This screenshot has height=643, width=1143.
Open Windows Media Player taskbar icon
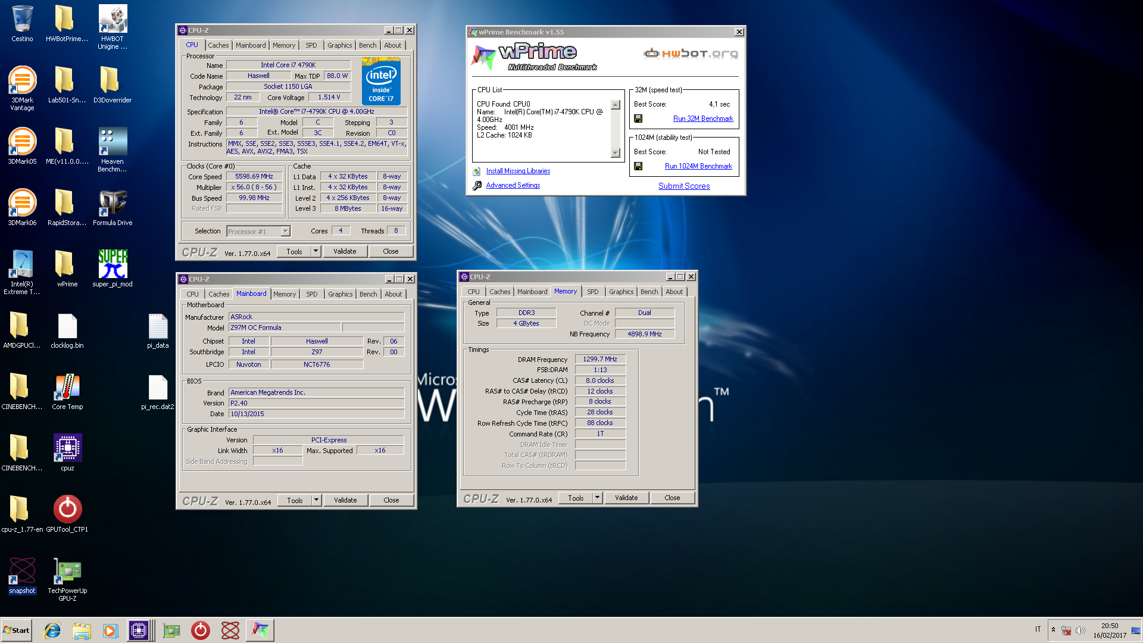click(x=110, y=630)
